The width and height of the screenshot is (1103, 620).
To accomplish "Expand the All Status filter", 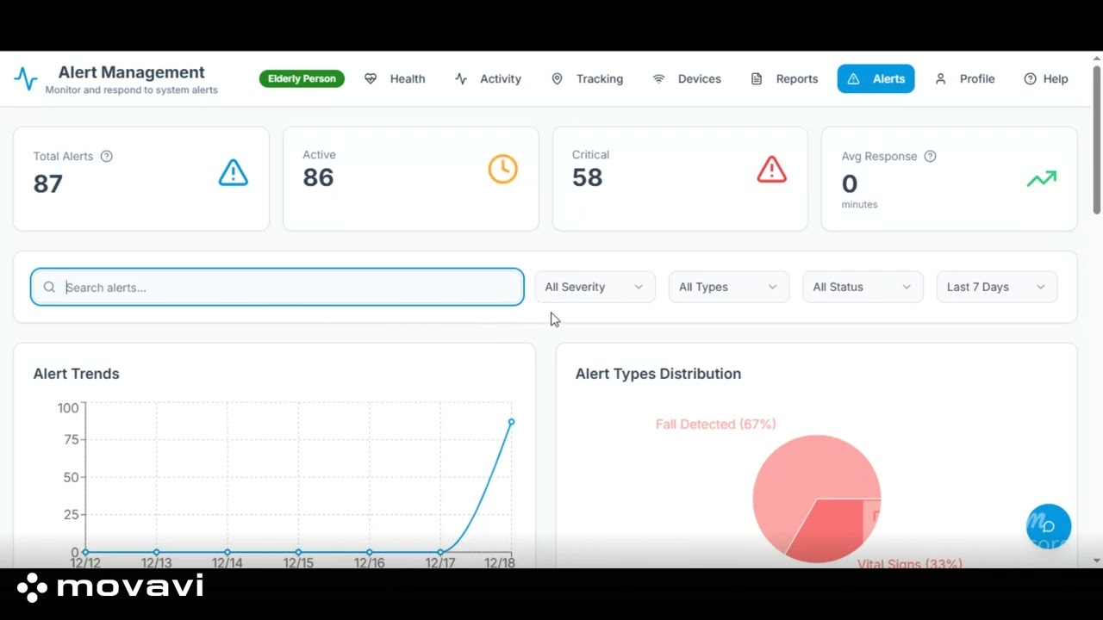I will click(x=863, y=287).
